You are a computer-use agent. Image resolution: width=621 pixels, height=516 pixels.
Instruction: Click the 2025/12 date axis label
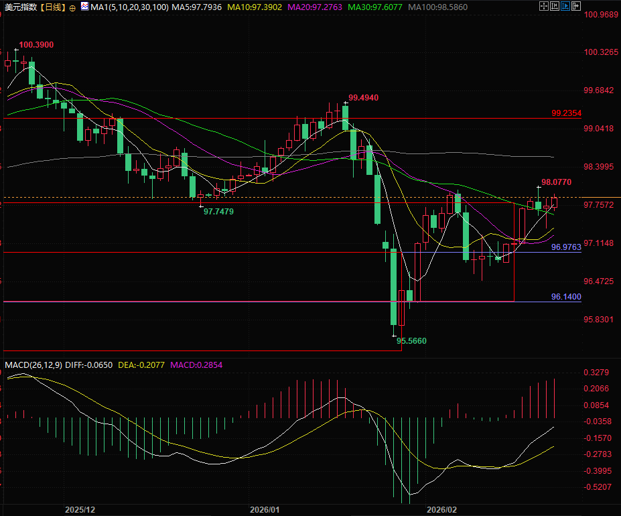(80, 510)
